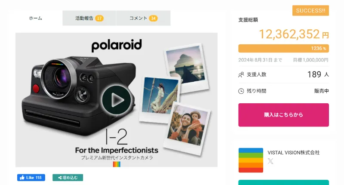Viewport: 344px width, 185px height.
Task: Open the コメント tab
Action: (x=144, y=18)
